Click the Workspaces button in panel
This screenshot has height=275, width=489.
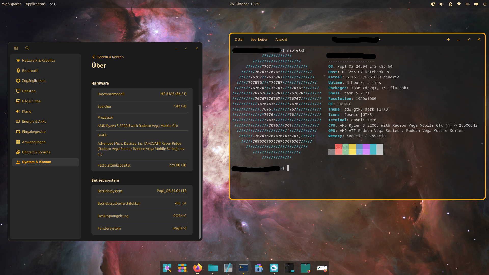click(x=11, y=4)
